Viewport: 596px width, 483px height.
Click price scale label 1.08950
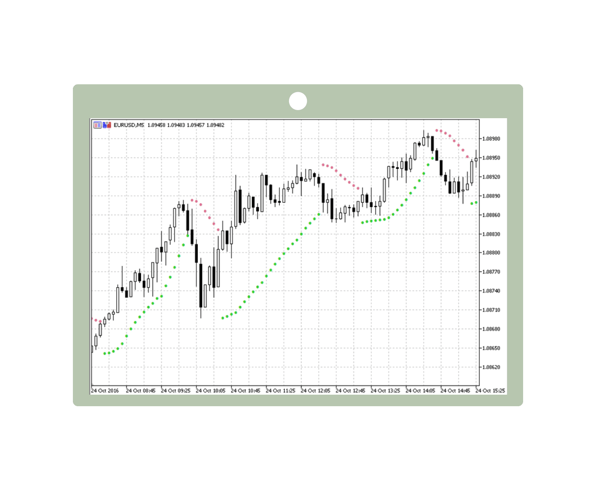[x=491, y=158]
